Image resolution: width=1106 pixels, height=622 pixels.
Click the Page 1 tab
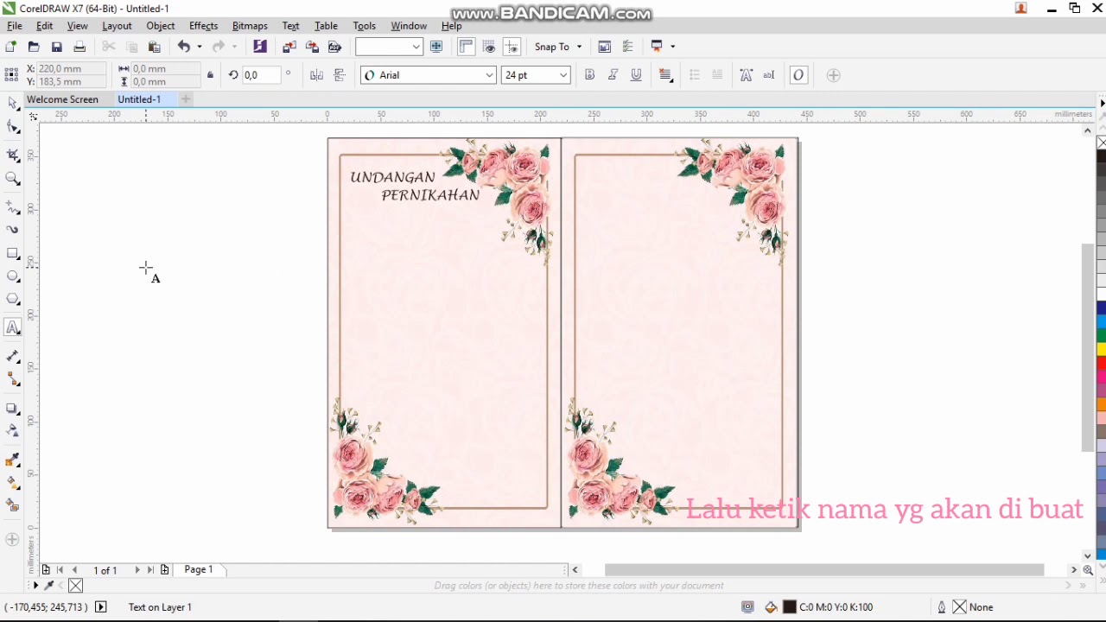tap(198, 569)
